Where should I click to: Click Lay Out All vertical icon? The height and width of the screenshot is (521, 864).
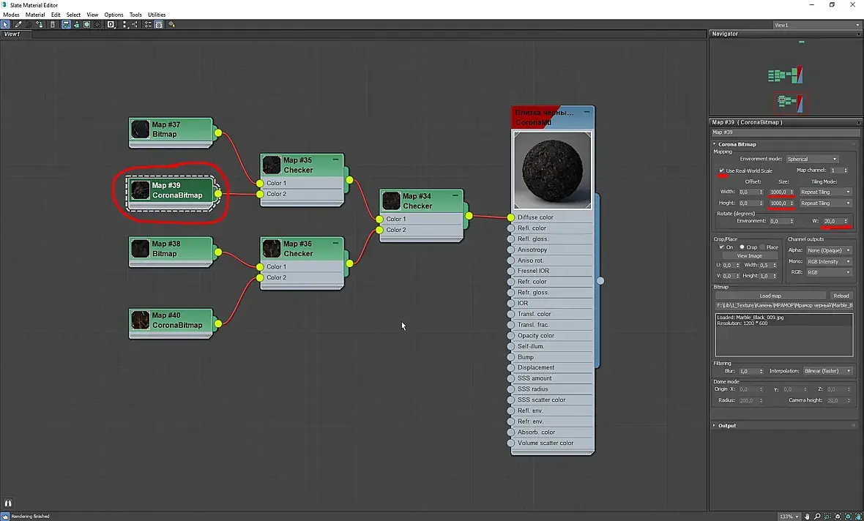tap(124, 24)
